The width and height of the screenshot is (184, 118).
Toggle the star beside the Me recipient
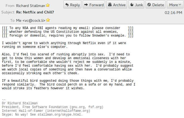[48, 20]
